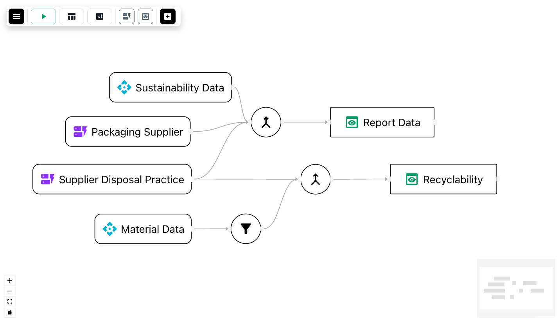558x318 pixels.
Task: Click Material Data output connector handle
Action: point(192,229)
